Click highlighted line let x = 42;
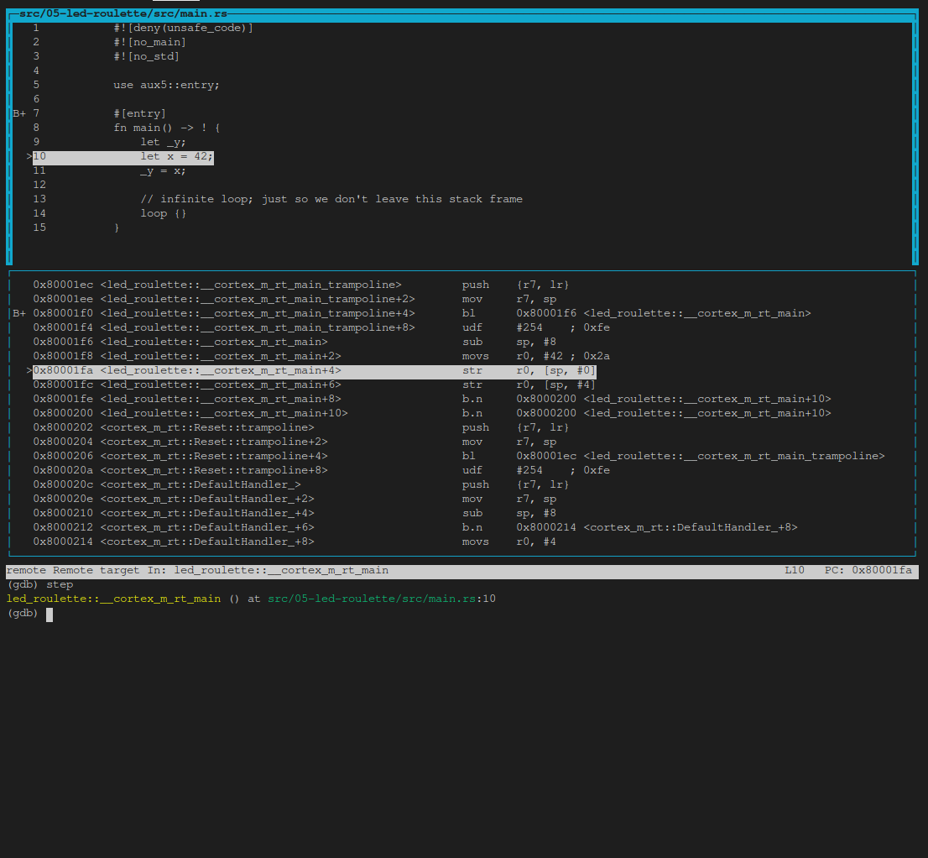 tap(123, 156)
